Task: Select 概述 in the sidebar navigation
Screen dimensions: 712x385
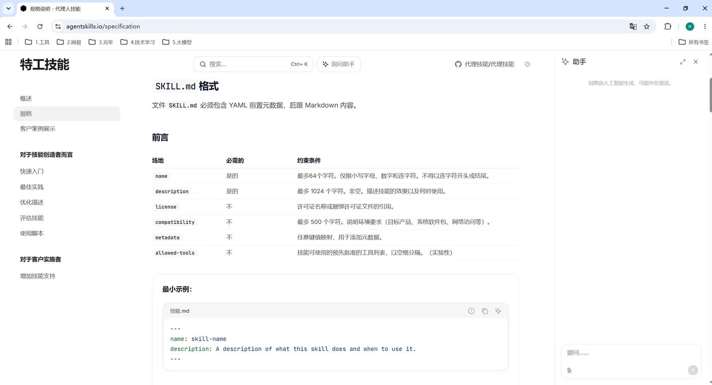Action: (26, 99)
